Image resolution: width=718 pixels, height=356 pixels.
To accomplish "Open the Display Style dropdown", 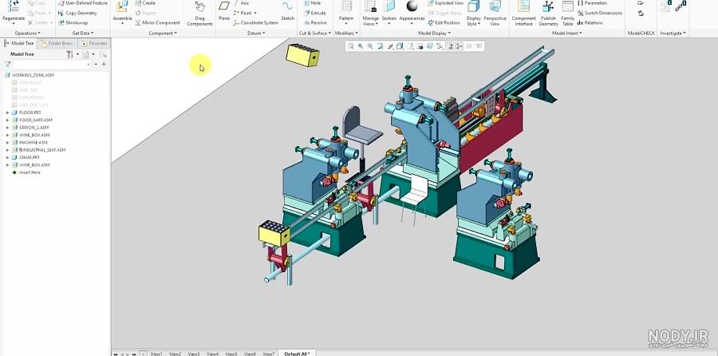I will (473, 21).
